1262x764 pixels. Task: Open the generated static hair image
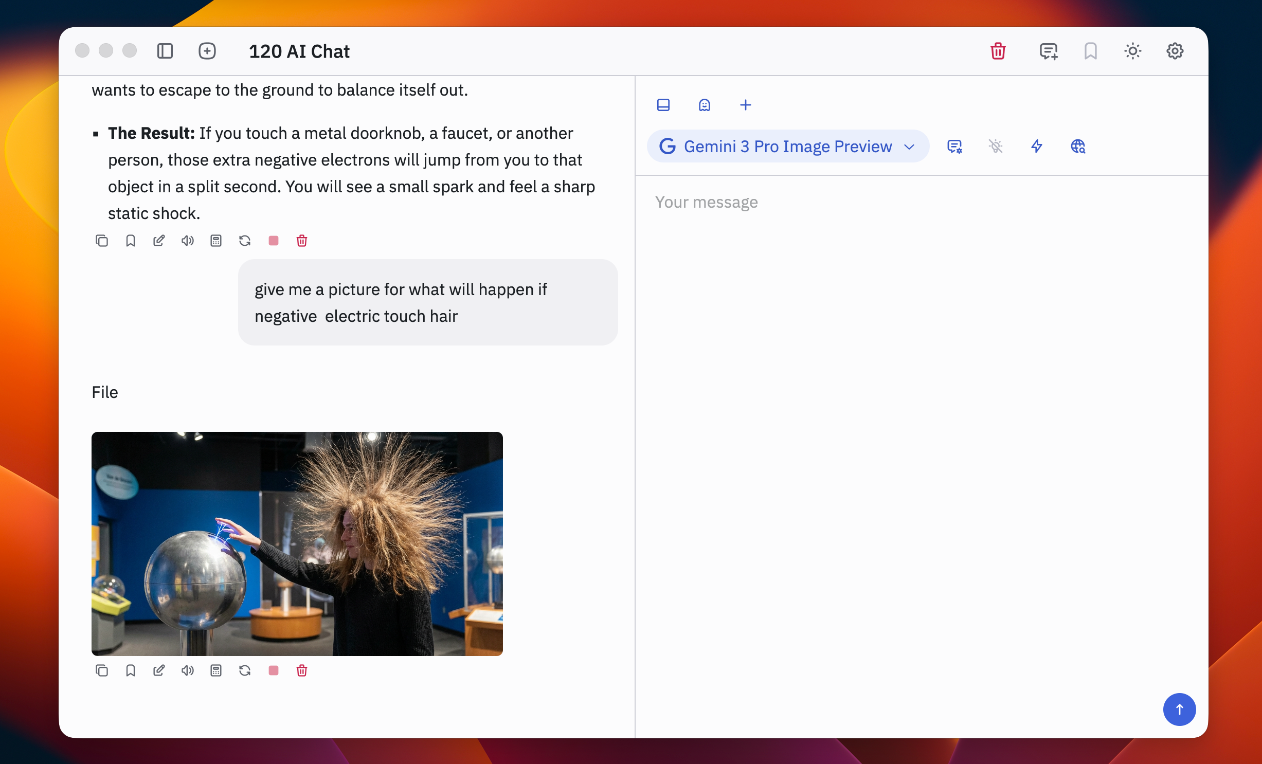pyautogui.click(x=297, y=543)
